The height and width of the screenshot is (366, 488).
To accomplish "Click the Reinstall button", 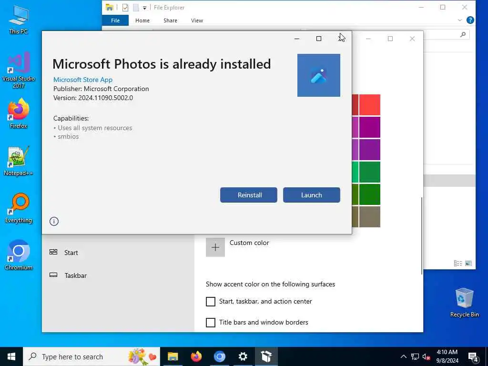I will pos(248,195).
